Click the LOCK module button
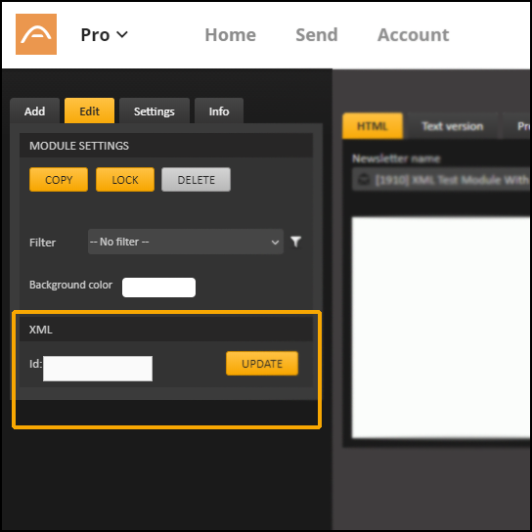Viewport: 532px width, 532px height. [125, 180]
